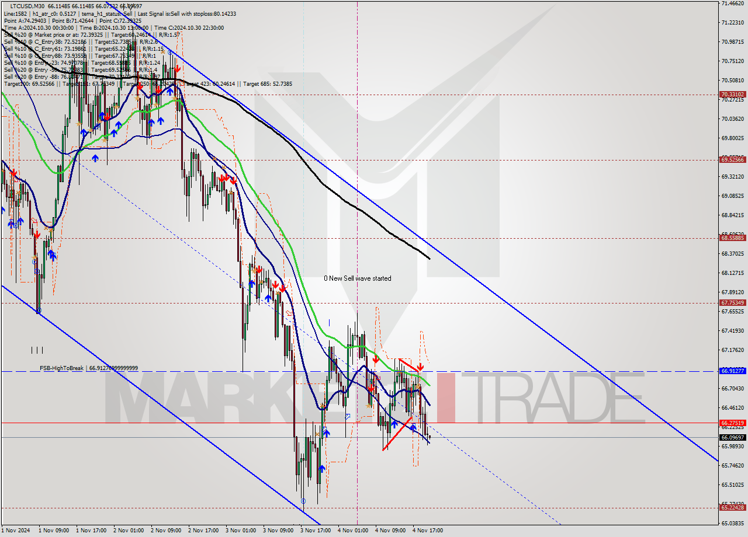The height and width of the screenshot is (537, 748).
Task: Select the '1 Nov 09:00' time label
Action: tap(54, 531)
